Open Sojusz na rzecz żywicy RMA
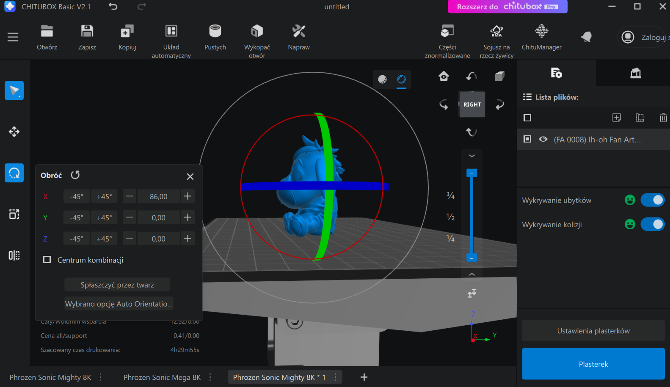Image resolution: width=670 pixels, height=387 pixels. pos(496,41)
